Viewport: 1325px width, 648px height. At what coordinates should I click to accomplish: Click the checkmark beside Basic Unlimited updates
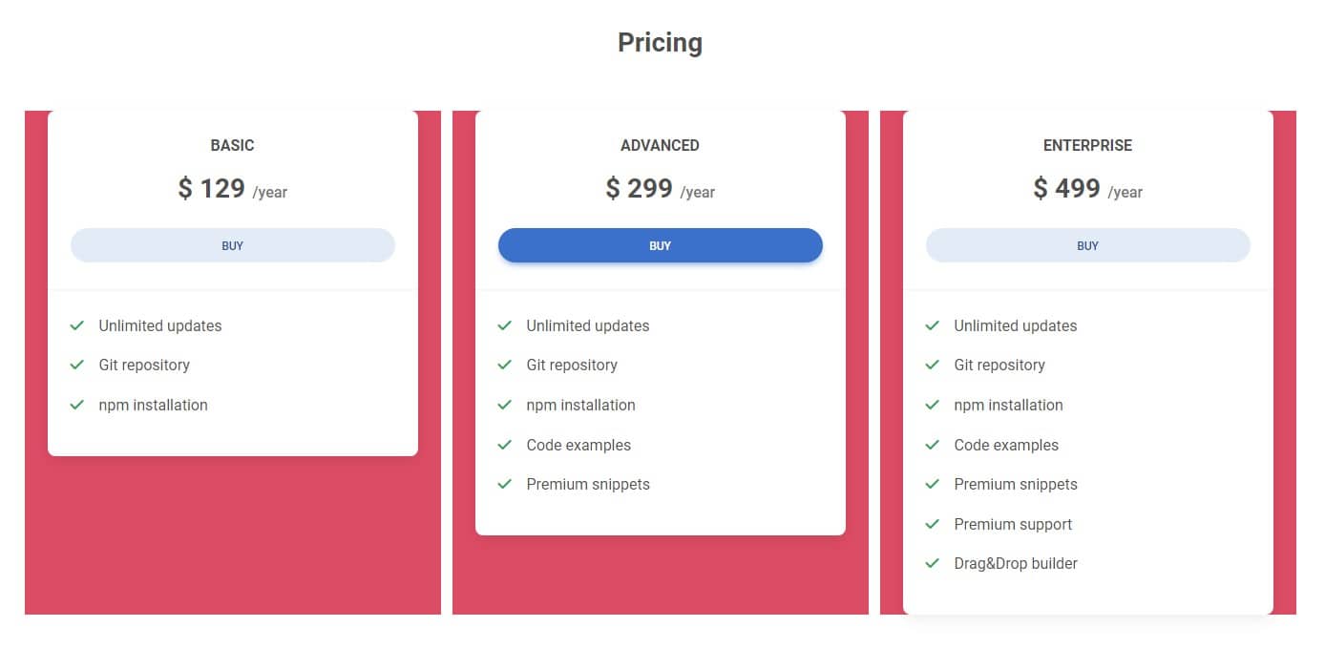pos(77,325)
